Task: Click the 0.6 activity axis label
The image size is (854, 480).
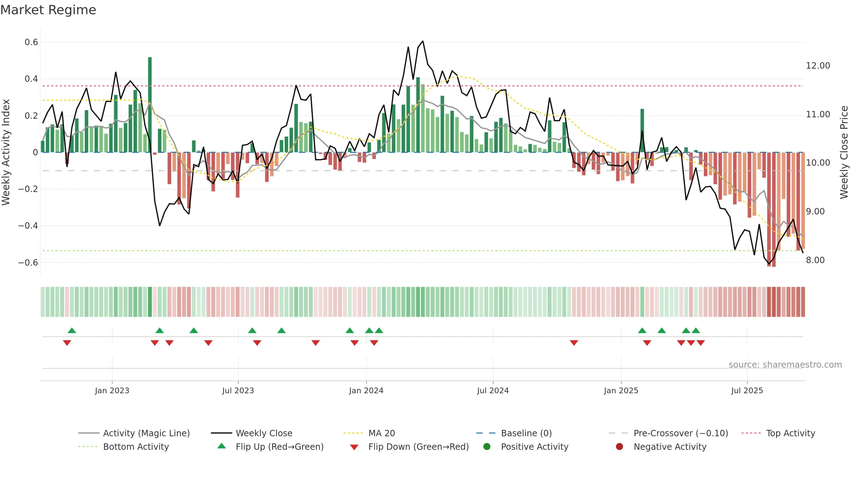Action: 31,42
